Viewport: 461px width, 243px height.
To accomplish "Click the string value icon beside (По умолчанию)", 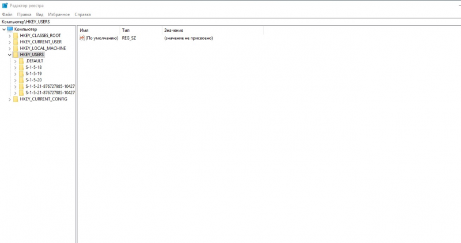I will pos(82,38).
